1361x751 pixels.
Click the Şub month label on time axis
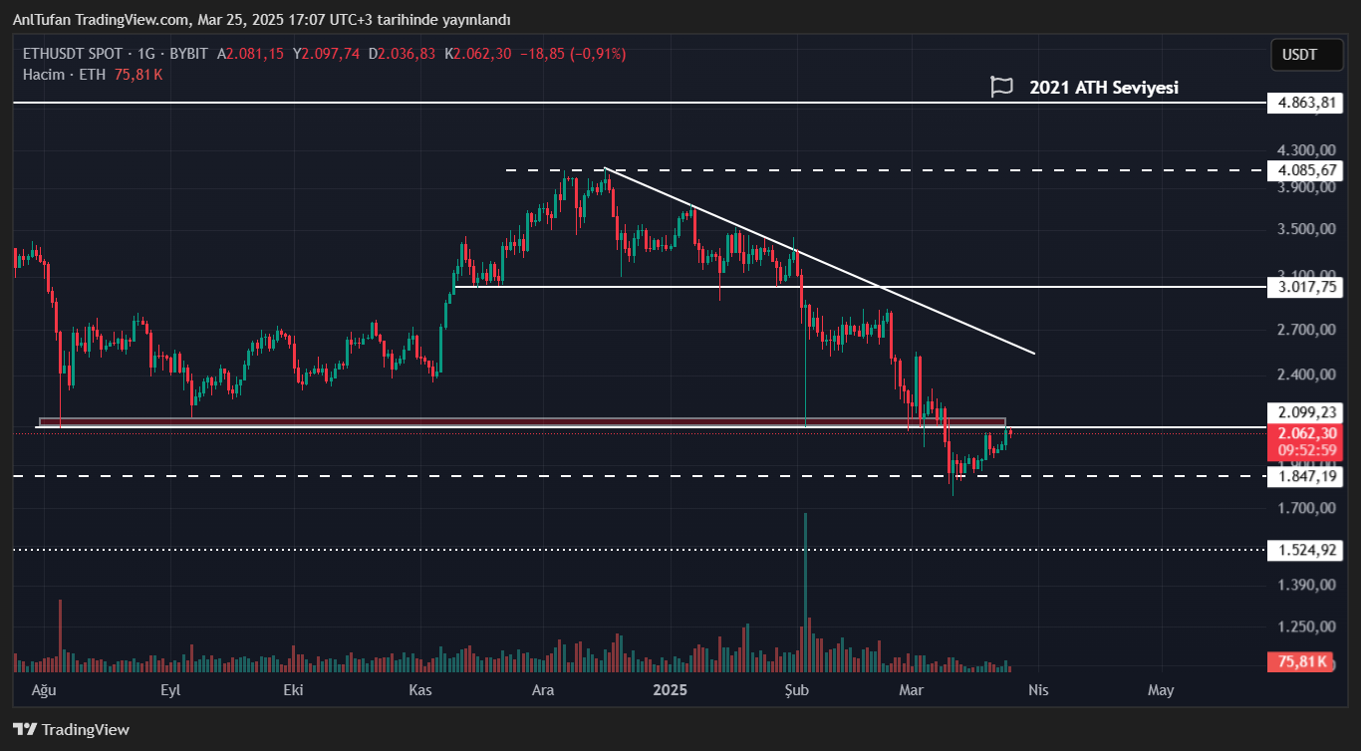pos(795,689)
